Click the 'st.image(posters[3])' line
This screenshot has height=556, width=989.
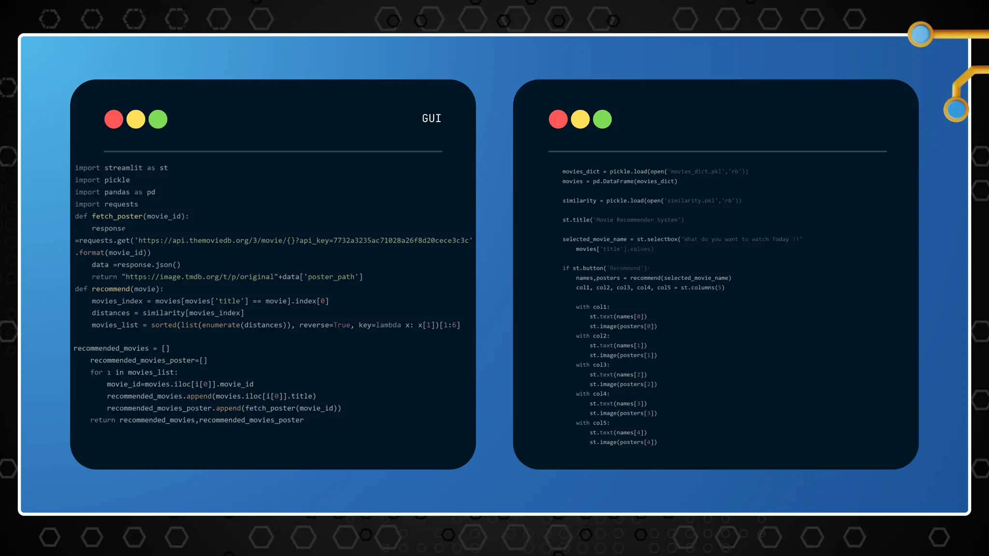(x=623, y=413)
